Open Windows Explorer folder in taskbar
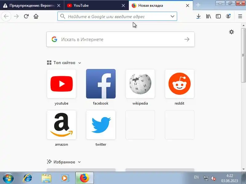The height and width of the screenshot is (184, 246). [46, 178]
